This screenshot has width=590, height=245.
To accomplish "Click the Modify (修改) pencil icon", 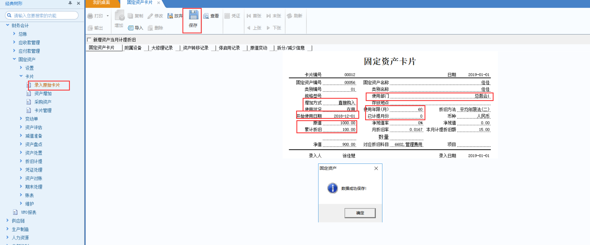I will click(150, 16).
